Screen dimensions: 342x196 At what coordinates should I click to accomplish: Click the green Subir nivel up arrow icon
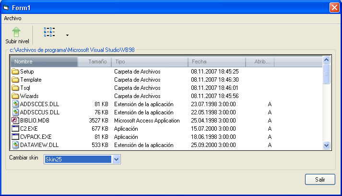pyautogui.click(x=17, y=32)
